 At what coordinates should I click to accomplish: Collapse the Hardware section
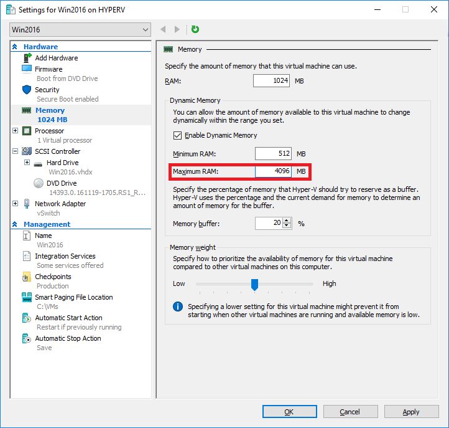[15, 47]
